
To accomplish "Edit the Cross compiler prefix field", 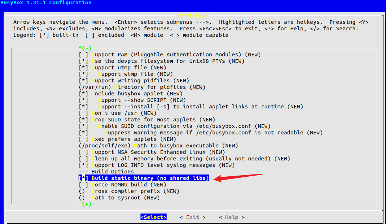I will [129, 191].
